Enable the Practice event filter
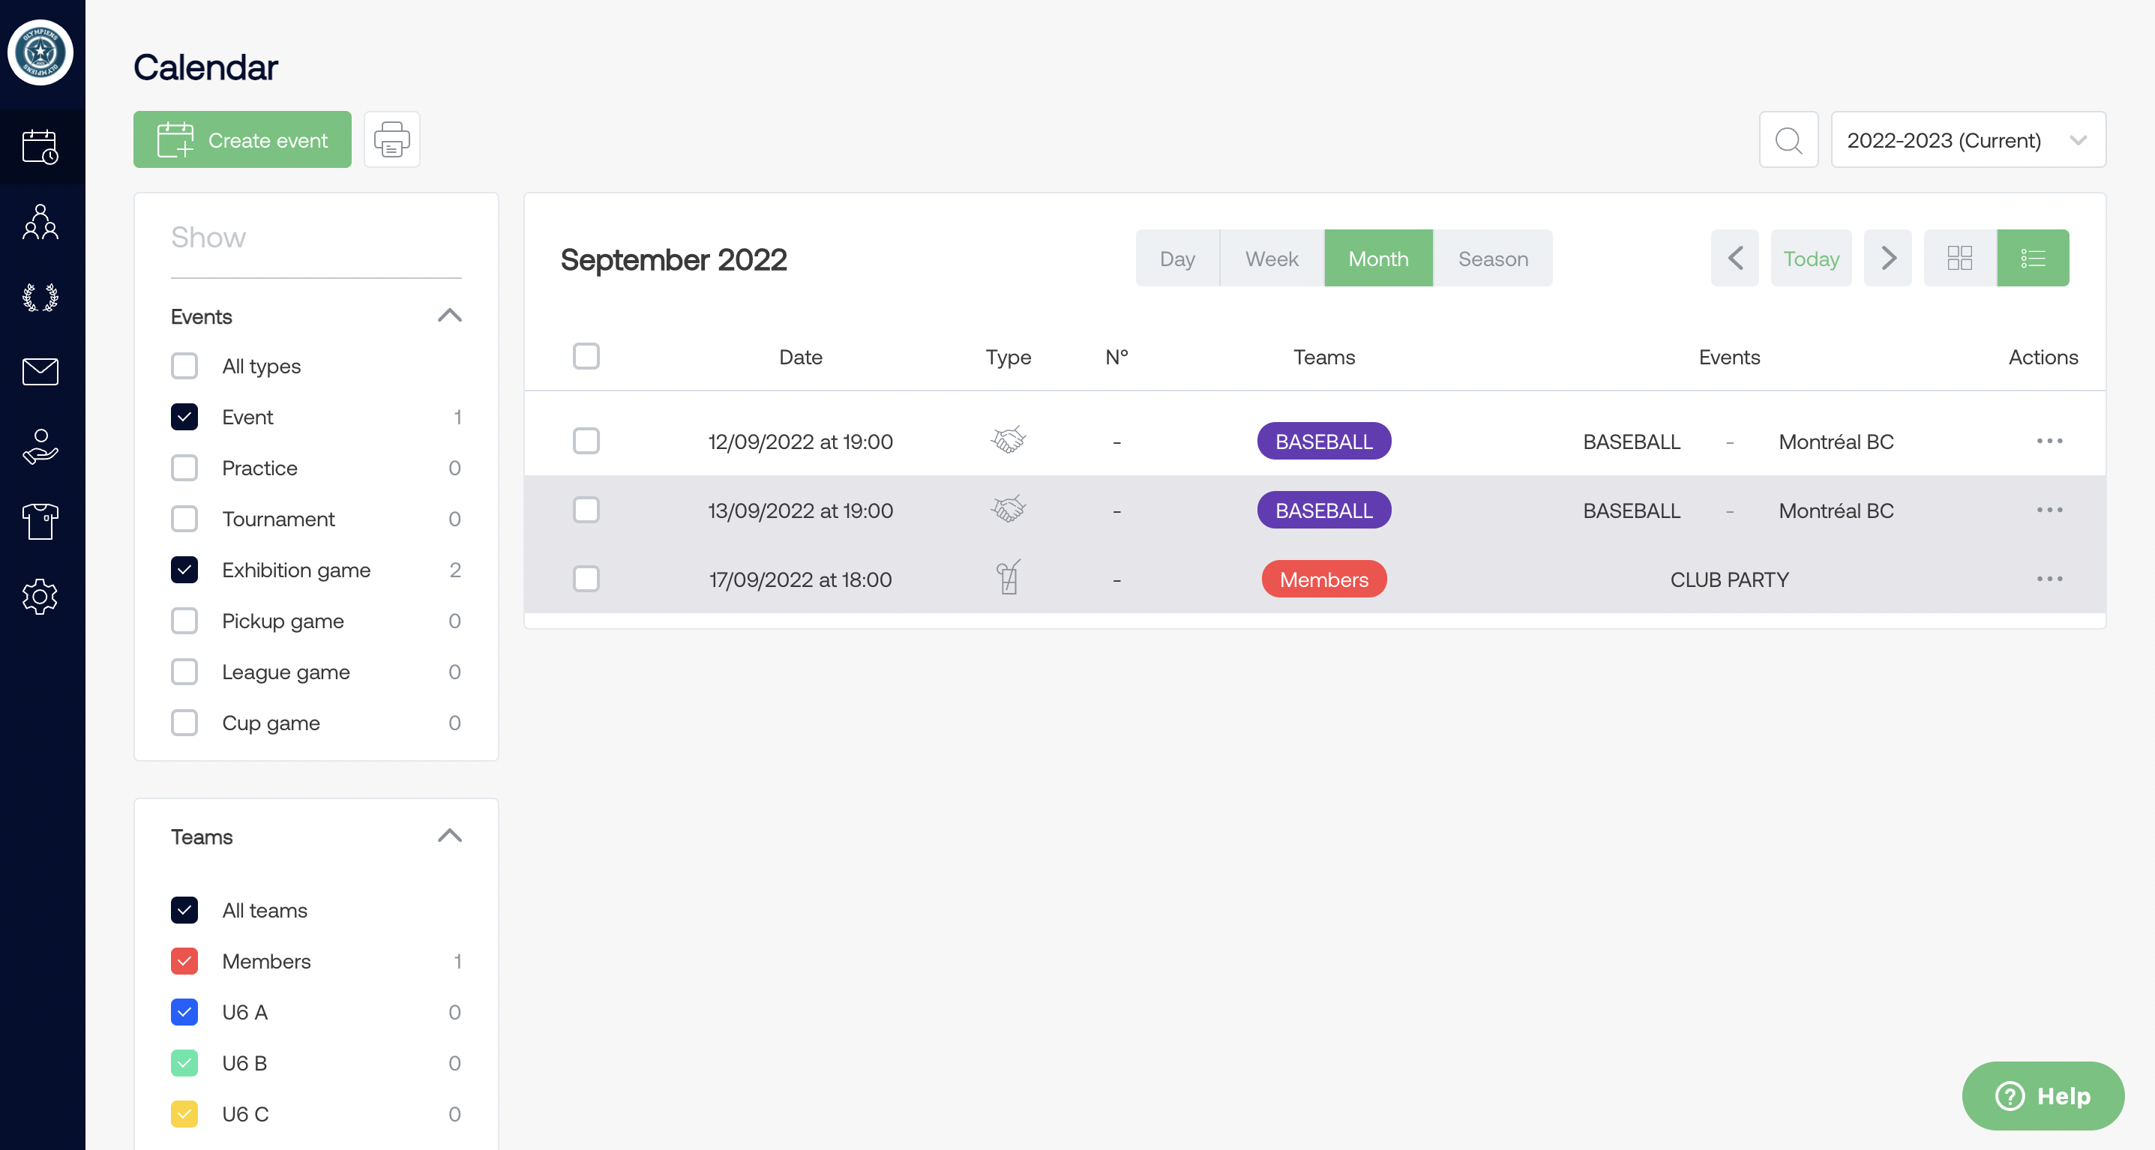The height and width of the screenshot is (1150, 2155). coord(184,468)
